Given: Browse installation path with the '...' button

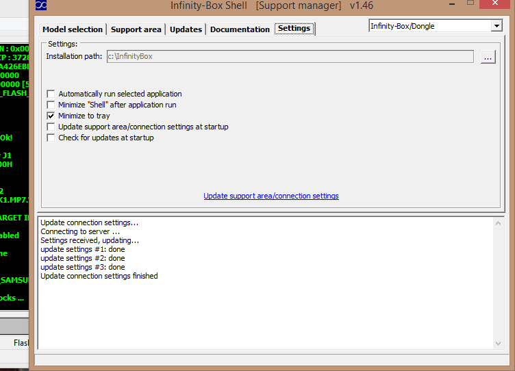Looking at the screenshot, I should [x=488, y=57].
